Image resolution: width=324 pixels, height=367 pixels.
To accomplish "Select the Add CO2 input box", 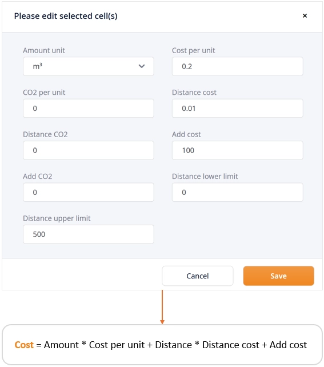I will (89, 192).
